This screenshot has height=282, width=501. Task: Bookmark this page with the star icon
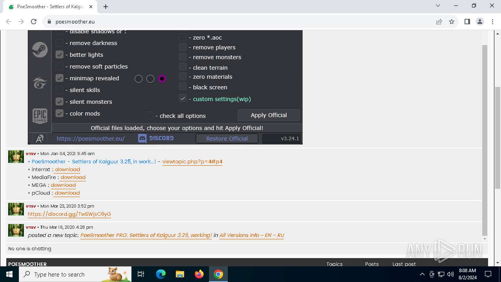pyautogui.click(x=452, y=22)
